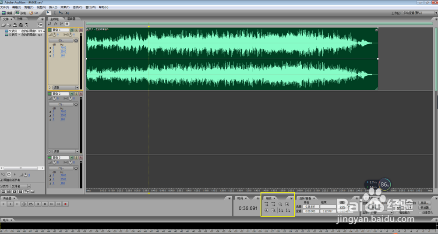The width and height of the screenshot is (438, 234).
Task: Open 缩放 zoom panel menu arrow
Action: [291, 198]
